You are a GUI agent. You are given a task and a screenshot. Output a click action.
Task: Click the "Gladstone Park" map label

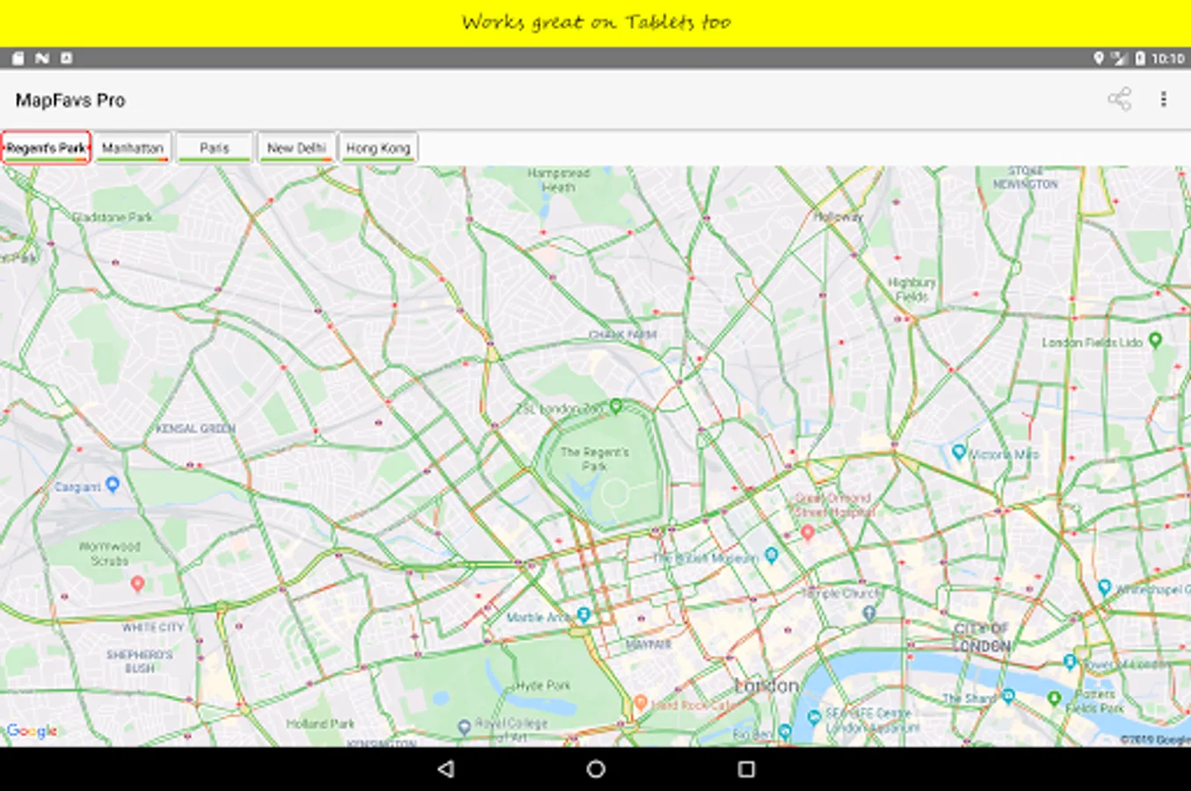pos(113,216)
